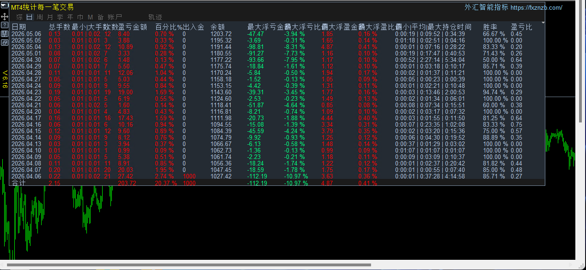Switch to the 周 weekly tab
Screen dimensions: 586x270
(40, 17)
